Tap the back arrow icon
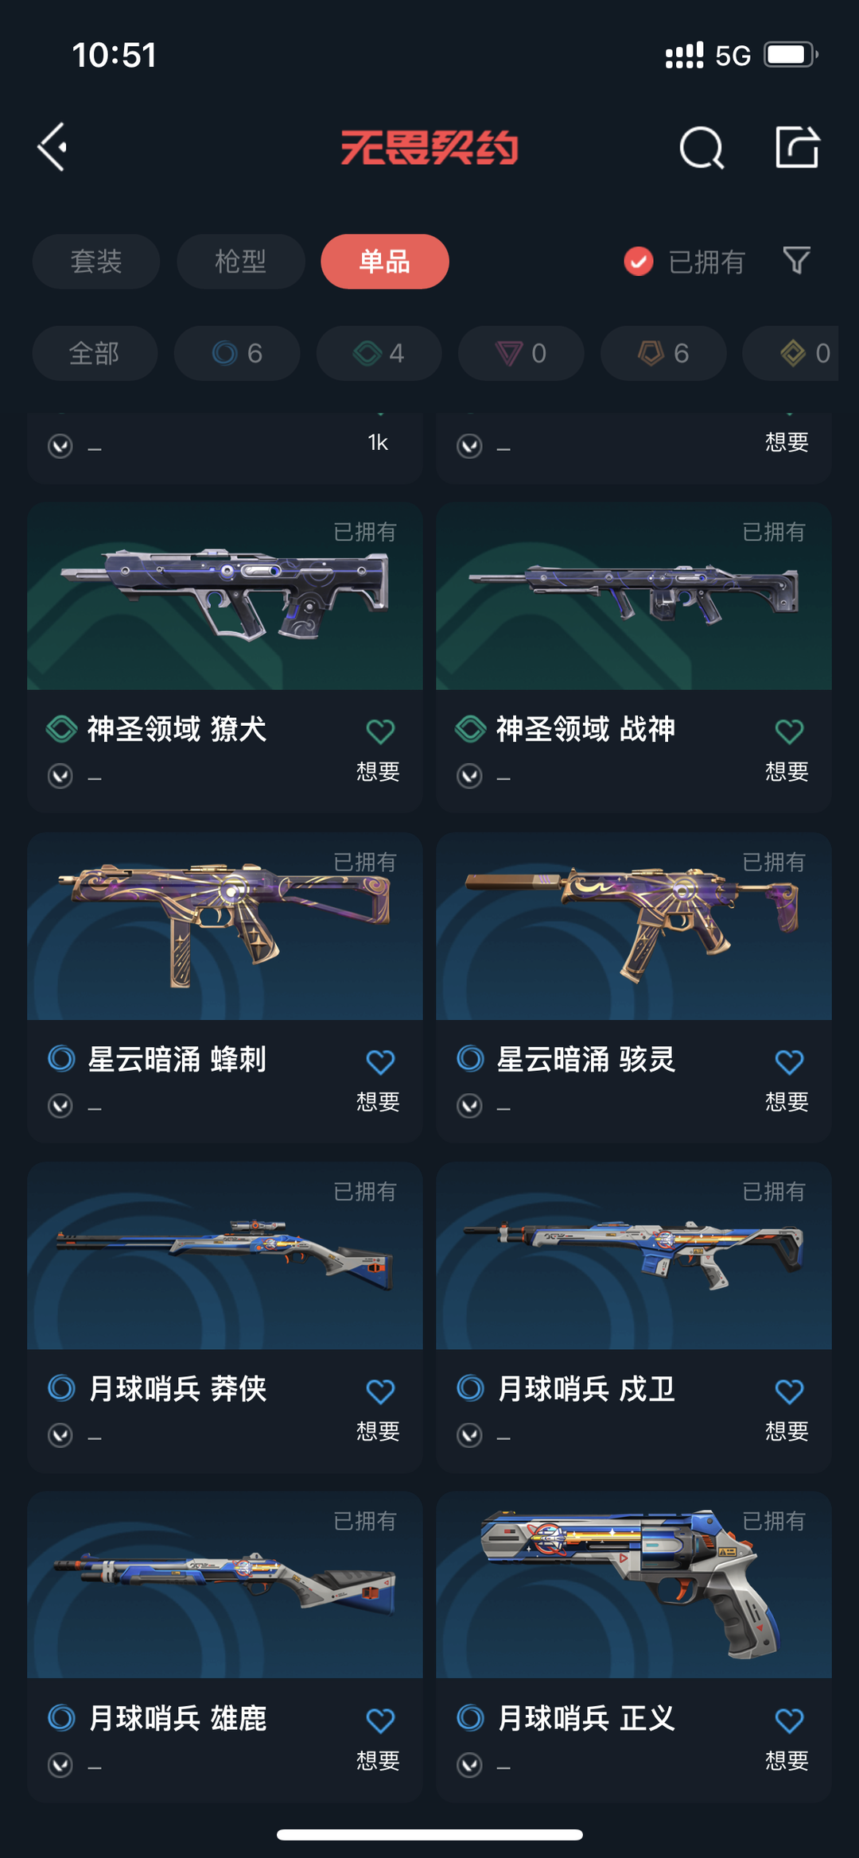The width and height of the screenshot is (859, 1858). pos(52,147)
